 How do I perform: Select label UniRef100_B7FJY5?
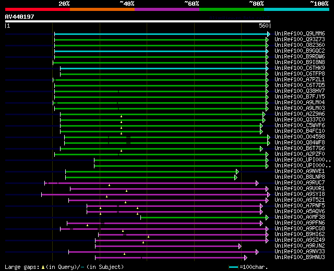300,97
